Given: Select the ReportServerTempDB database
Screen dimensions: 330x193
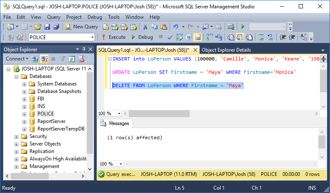Looking at the screenshot, I should pyautogui.click(x=61, y=129).
